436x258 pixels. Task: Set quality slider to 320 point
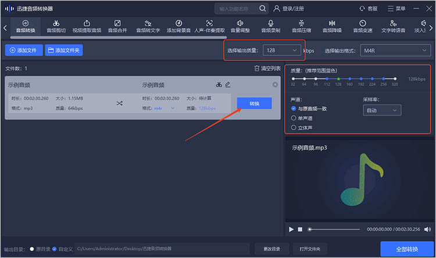pos(395,78)
